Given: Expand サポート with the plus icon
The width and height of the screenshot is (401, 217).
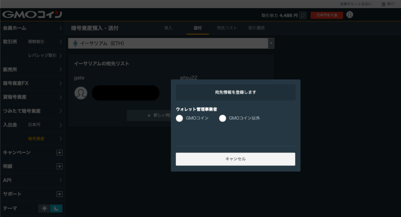Looking at the screenshot, I should click(60, 194).
